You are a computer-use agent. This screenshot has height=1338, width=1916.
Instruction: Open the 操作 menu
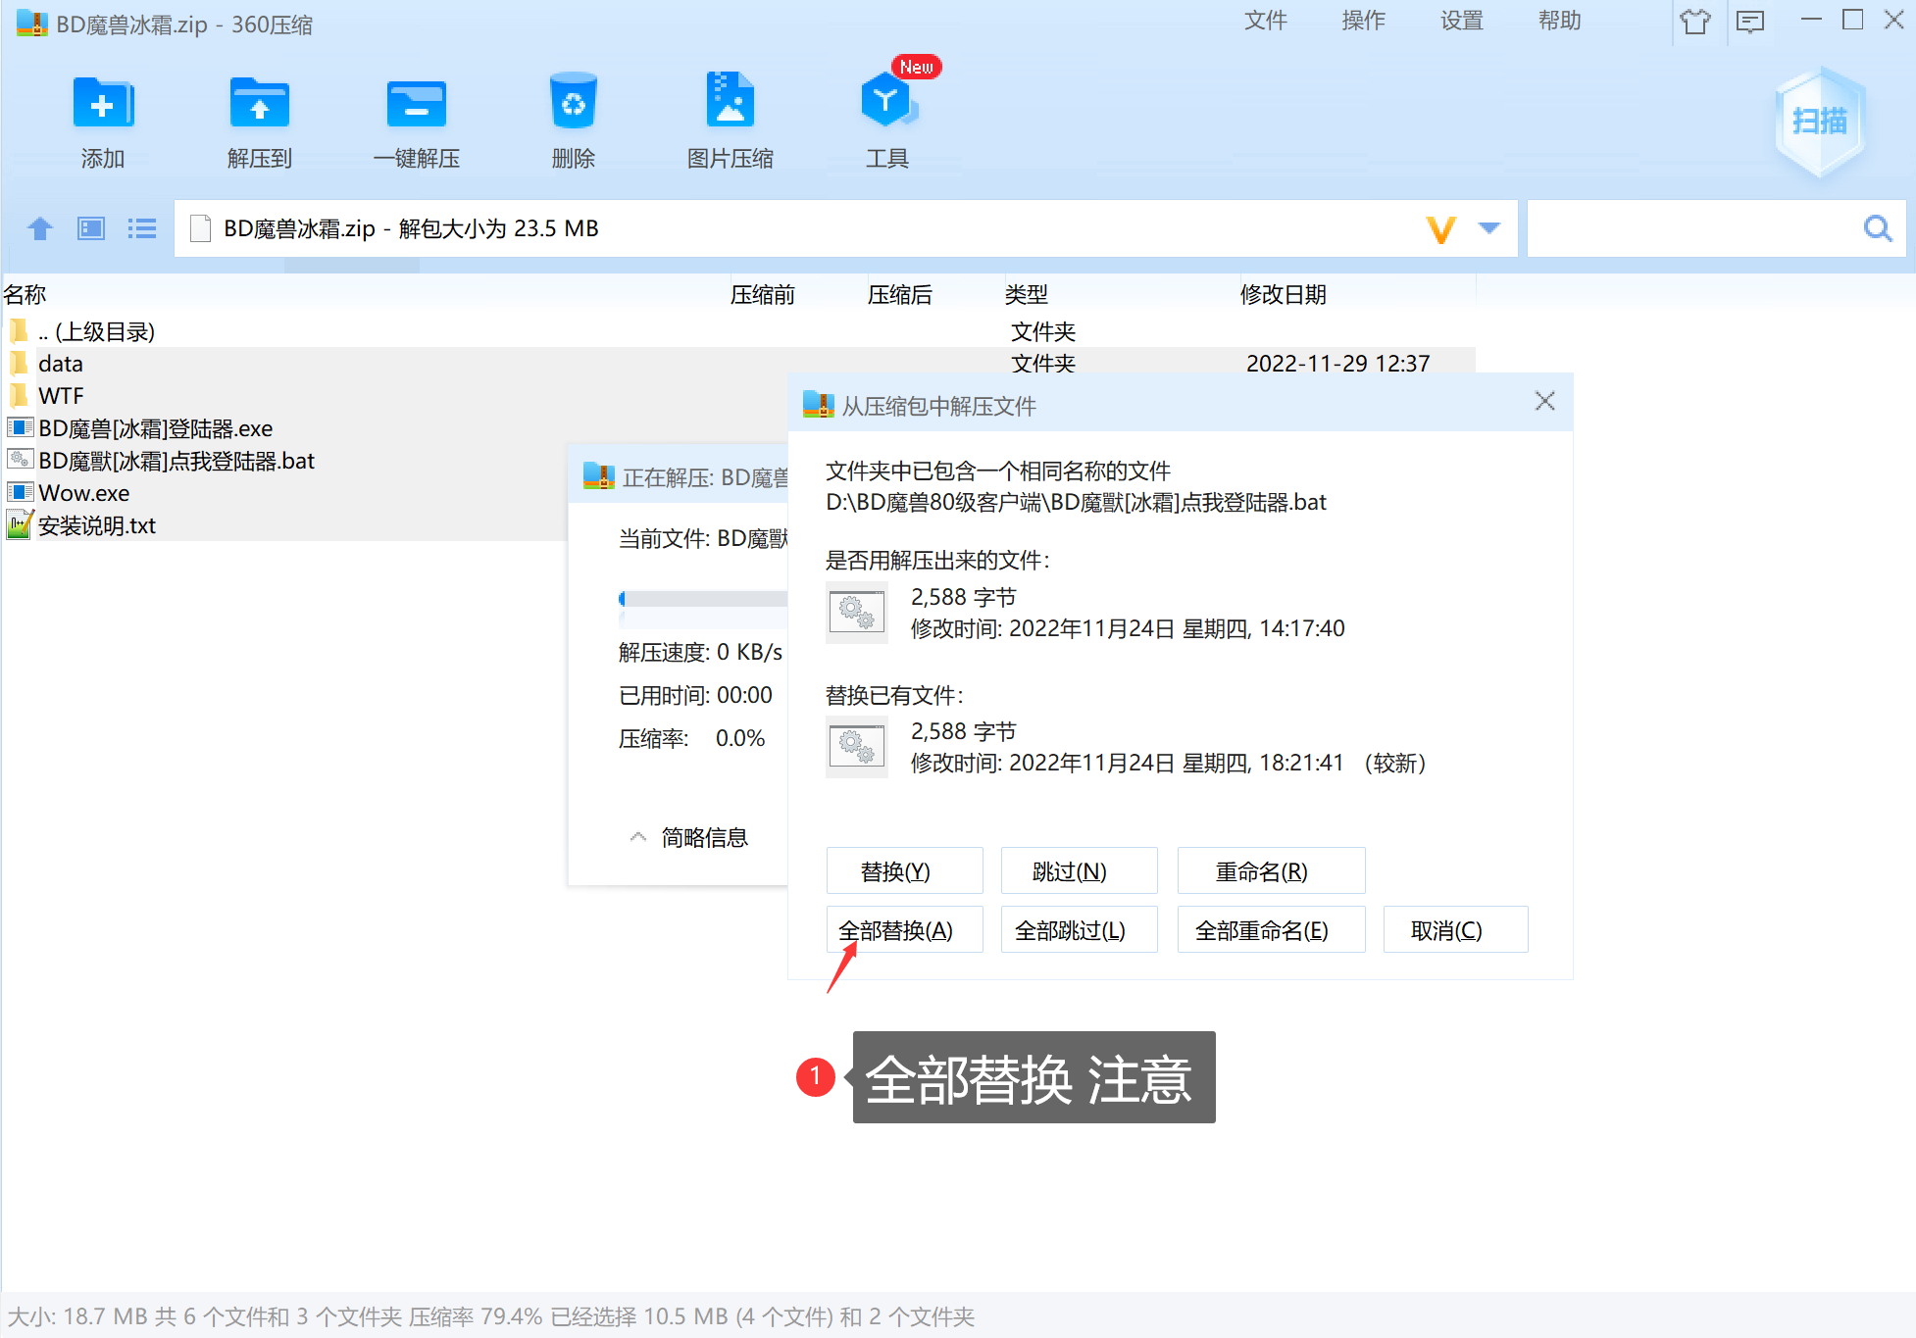click(1364, 21)
